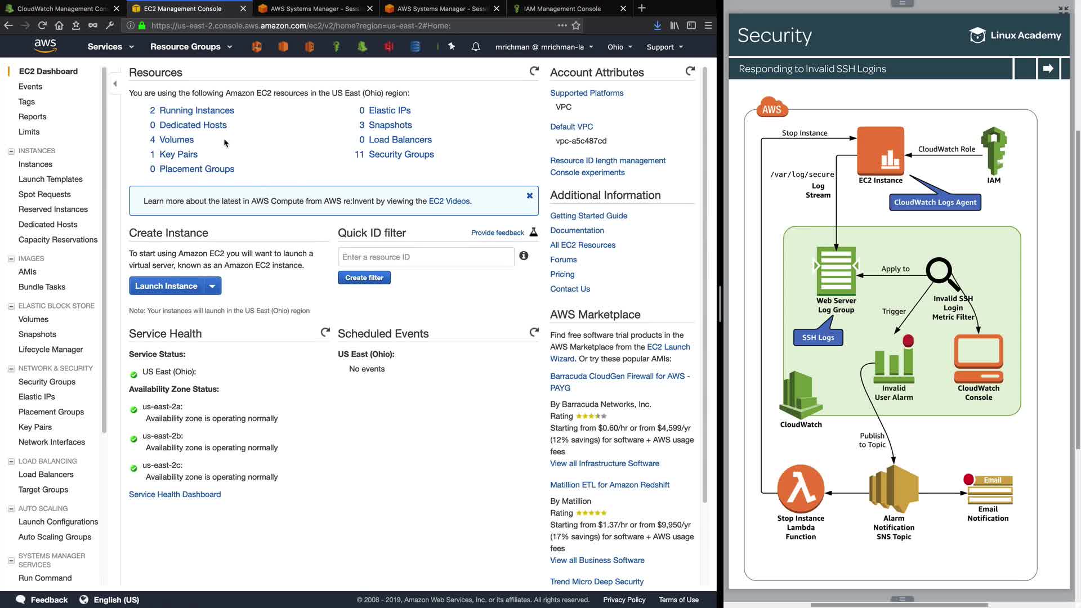Image resolution: width=1081 pixels, height=608 pixels.
Task: Switch to CloudWatch Management Console tab
Action: click(62, 8)
